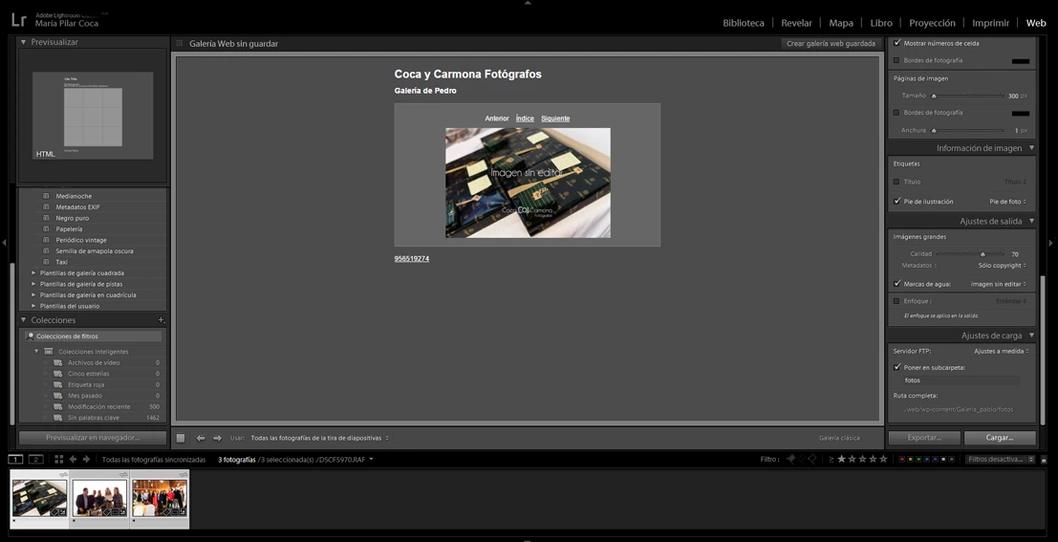Choose the Taxi template
This screenshot has width=1058, height=542.
tap(61, 262)
